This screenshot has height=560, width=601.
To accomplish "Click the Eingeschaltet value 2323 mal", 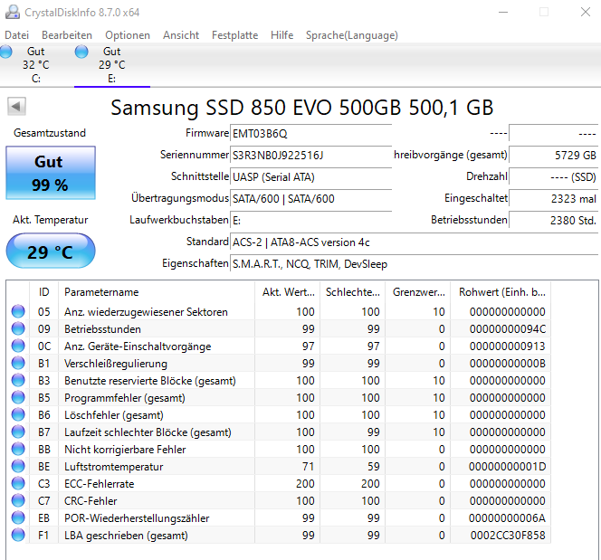I will 553,199.
